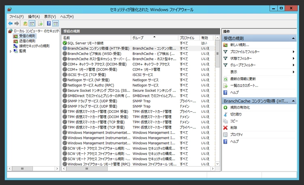The width and height of the screenshot is (304, 185).
Task: Click the 切り取り scissors icon
Action: (x=225, y=114)
